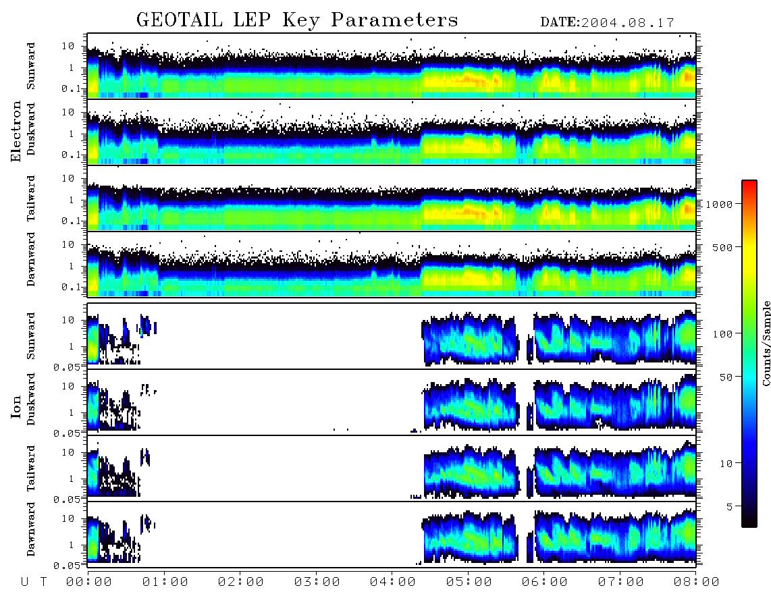This screenshot has width=771, height=594.
Task: Click the "100" color bar tick label
Action: coord(722,334)
